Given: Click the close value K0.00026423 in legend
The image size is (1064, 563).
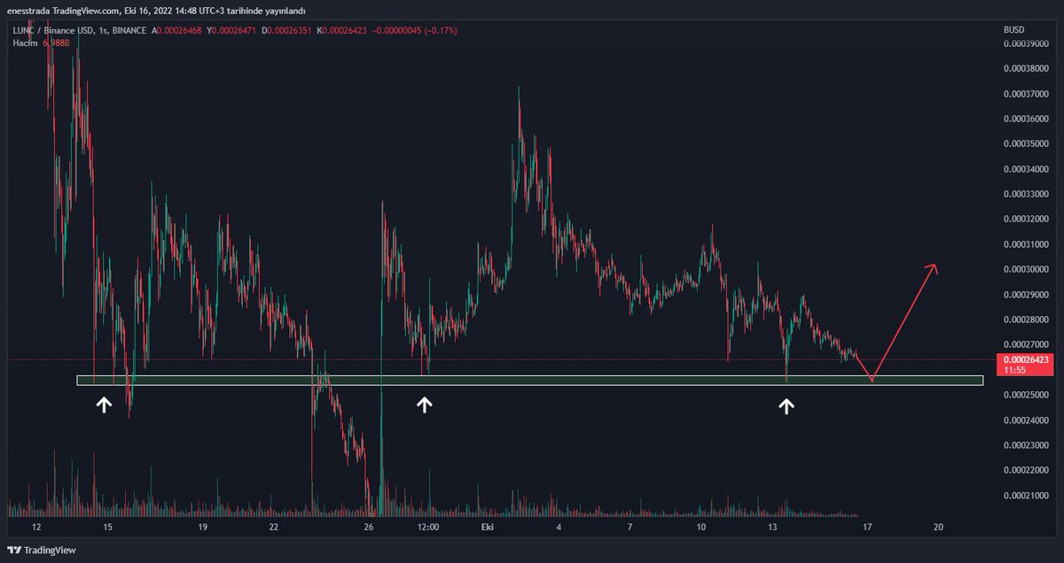Looking at the screenshot, I should 340,30.
